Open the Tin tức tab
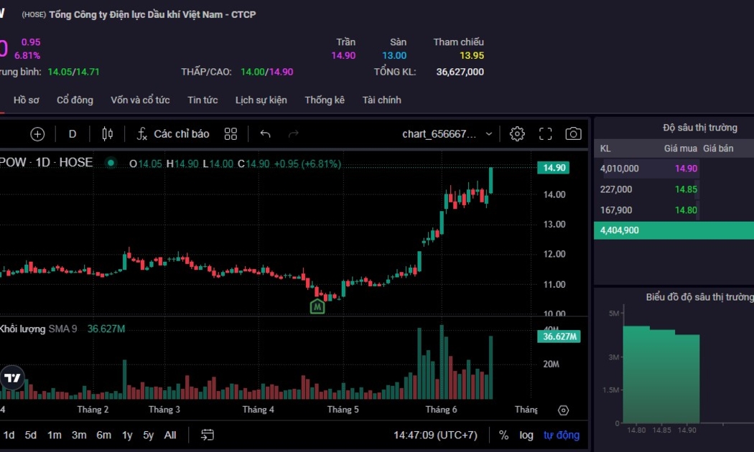 click(x=203, y=100)
